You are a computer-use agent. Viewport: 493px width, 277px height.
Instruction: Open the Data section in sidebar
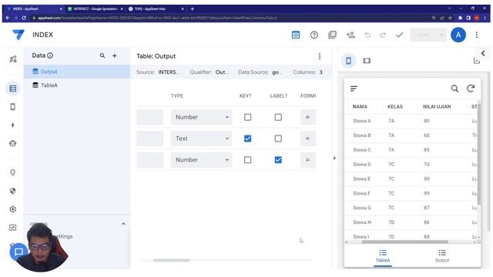(x=12, y=88)
